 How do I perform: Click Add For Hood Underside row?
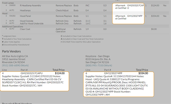pos(85,24)
